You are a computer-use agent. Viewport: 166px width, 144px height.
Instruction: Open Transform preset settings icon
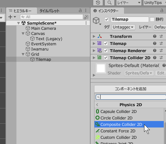coord(161,36)
